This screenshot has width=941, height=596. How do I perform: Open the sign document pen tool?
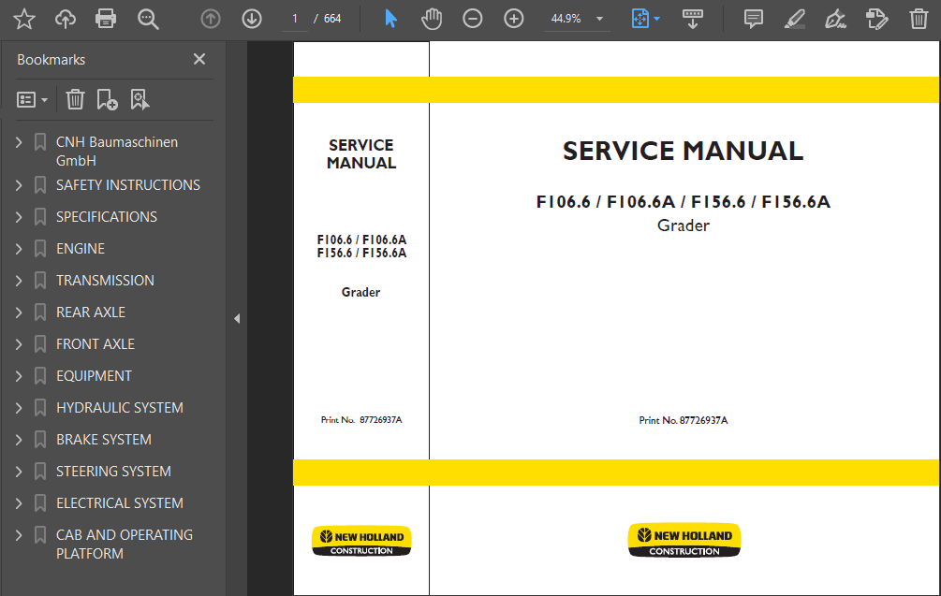pyautogui.click(x=835, y=20)
